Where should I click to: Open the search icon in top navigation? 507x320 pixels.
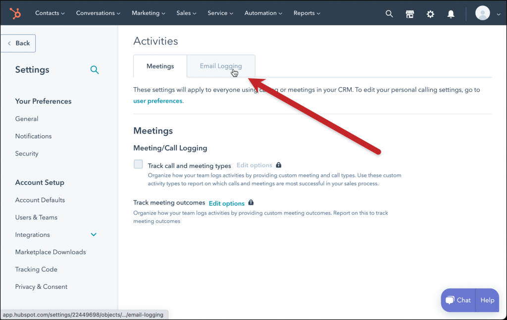tap(389, 13)
